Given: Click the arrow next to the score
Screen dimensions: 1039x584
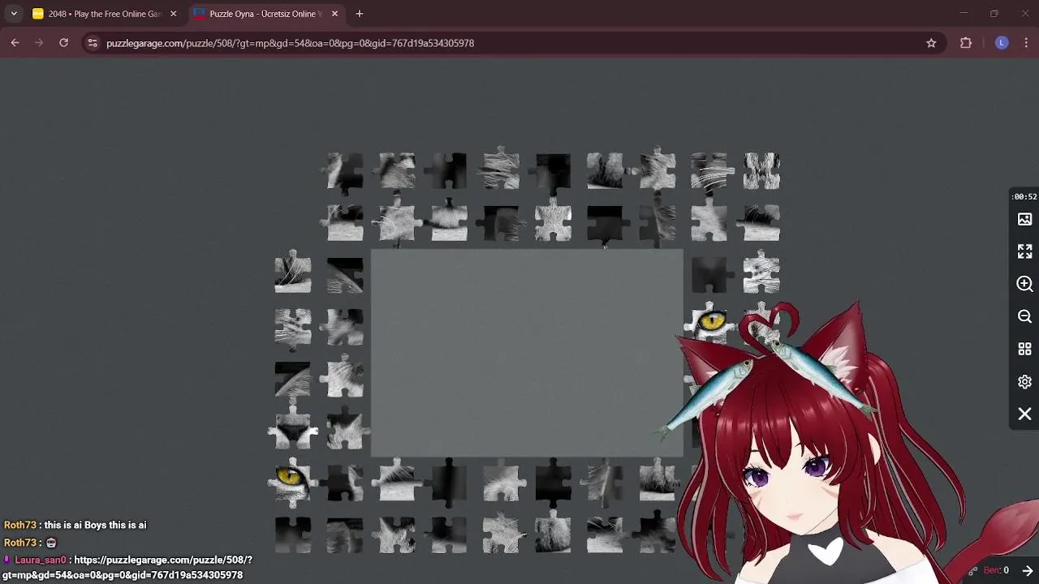Looking at the screenshot, I should pos(1028,571).
